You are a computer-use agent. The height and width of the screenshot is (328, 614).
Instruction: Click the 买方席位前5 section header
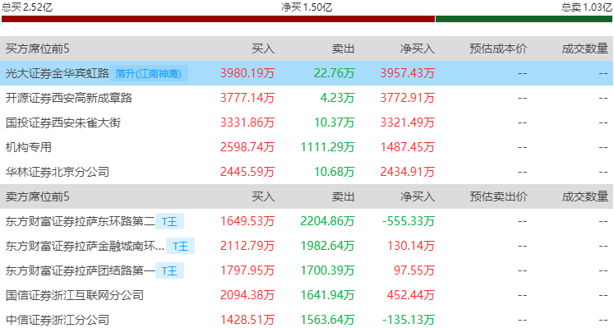tap(38, 49)
